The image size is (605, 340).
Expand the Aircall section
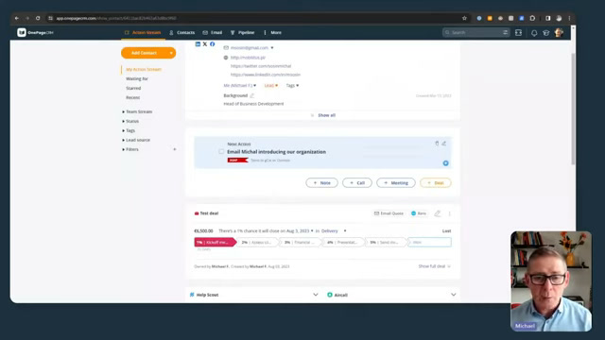point(454,295)
